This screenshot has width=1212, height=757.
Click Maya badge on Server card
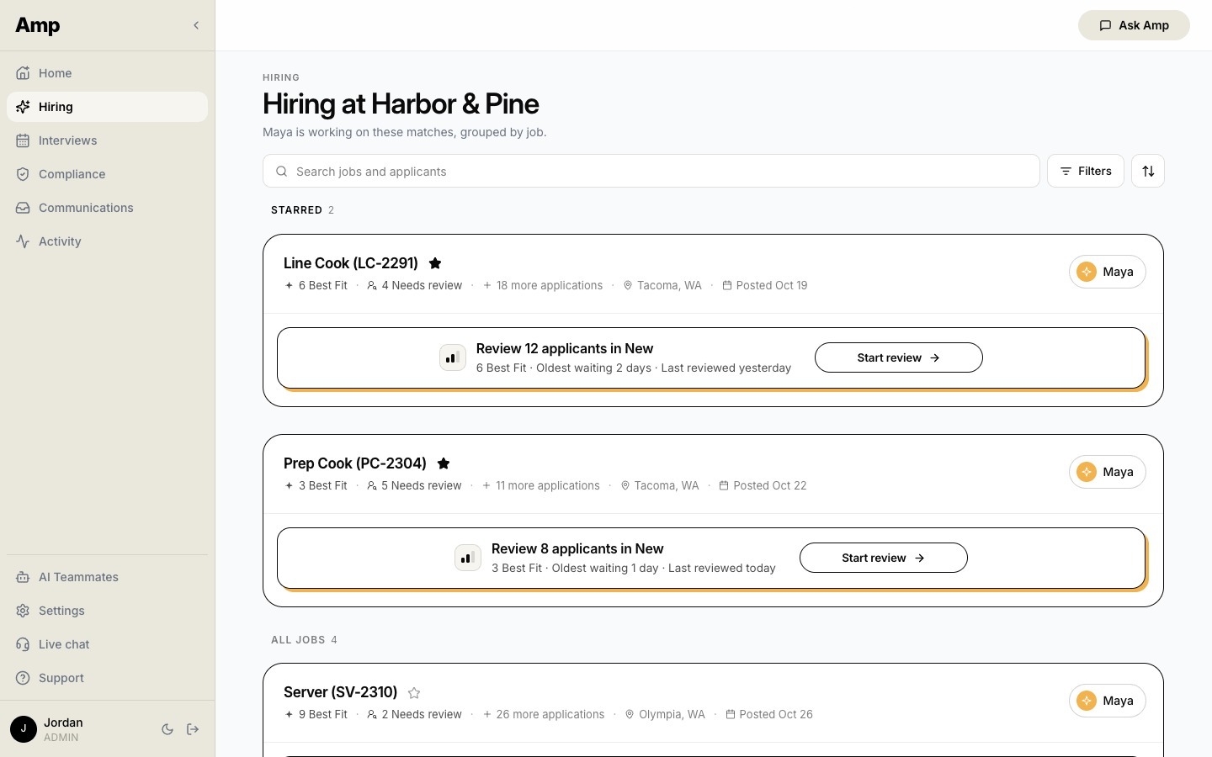tap(1108, 701)
